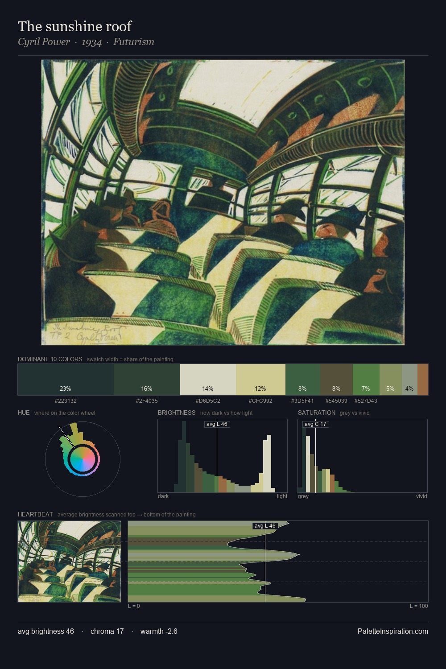The width and height of the screenshot is (446, 669).
Task: Click the 'L = 0' axis label
Action: 134,606
